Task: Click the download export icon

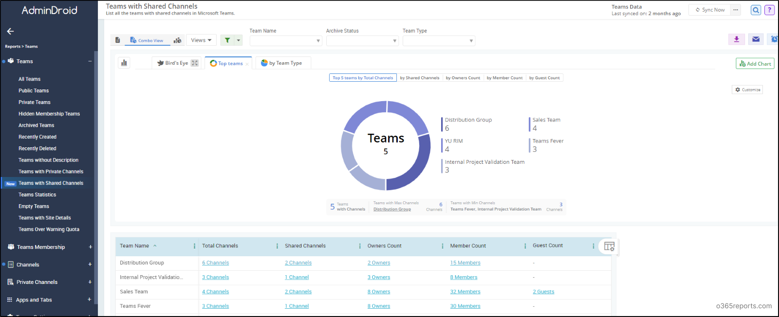Action: [x=737, y=39]
